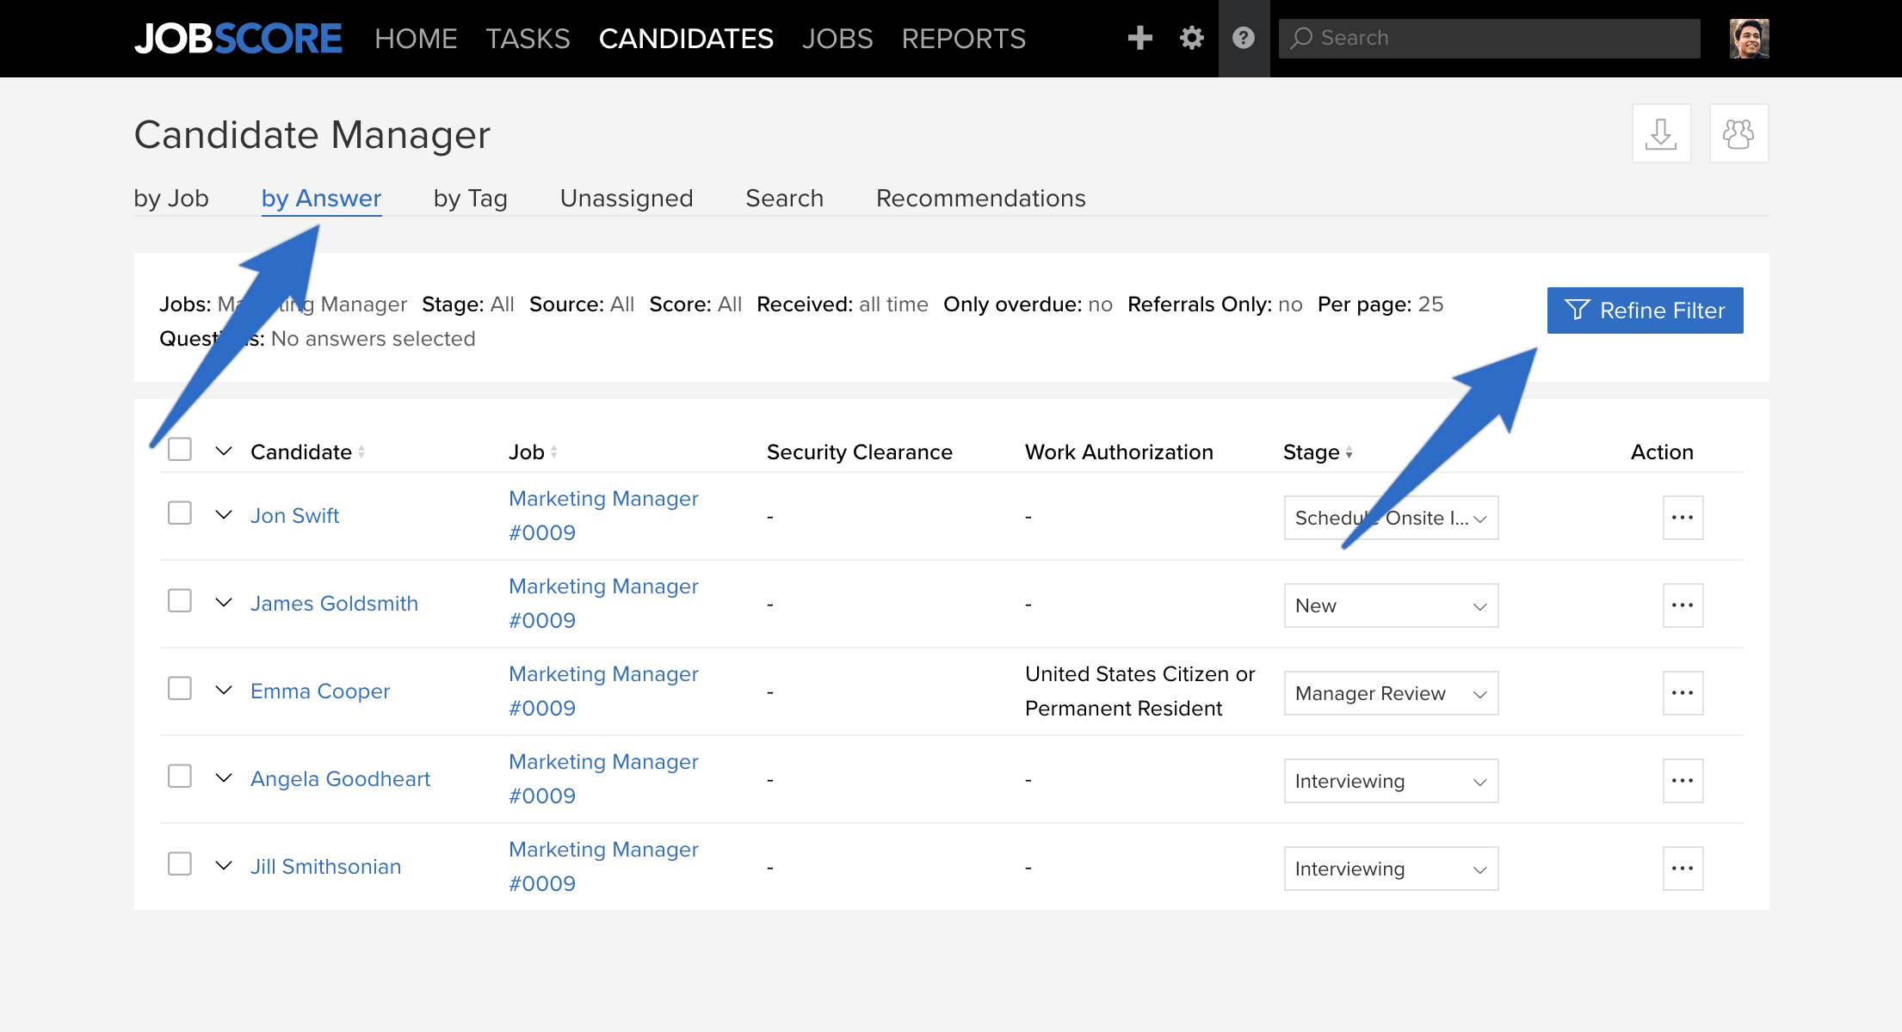Open the Manager Review stage dropdown

1391,693
